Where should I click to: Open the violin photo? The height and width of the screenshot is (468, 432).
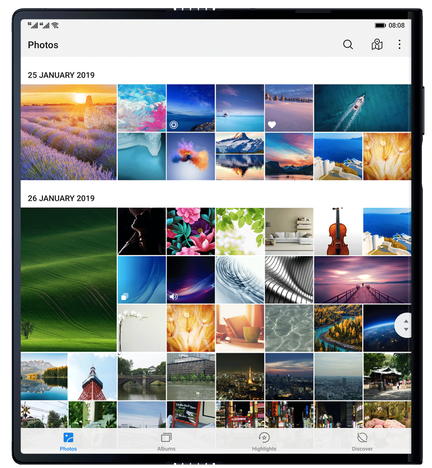pyautogui.click(x=338, y=231)
